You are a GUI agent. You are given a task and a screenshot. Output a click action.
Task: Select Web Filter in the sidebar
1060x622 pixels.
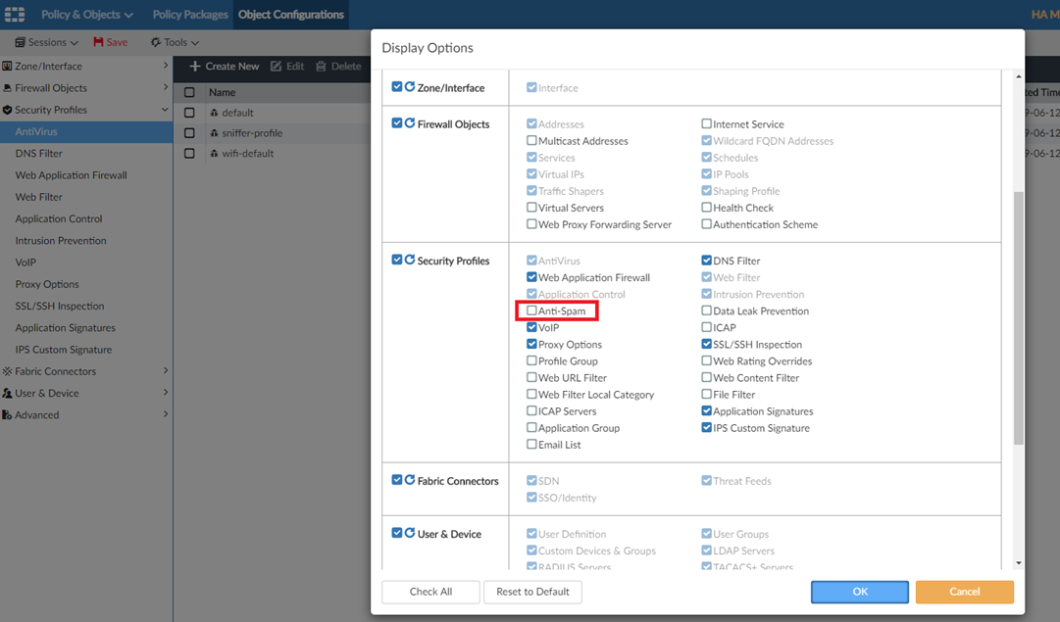39,197
